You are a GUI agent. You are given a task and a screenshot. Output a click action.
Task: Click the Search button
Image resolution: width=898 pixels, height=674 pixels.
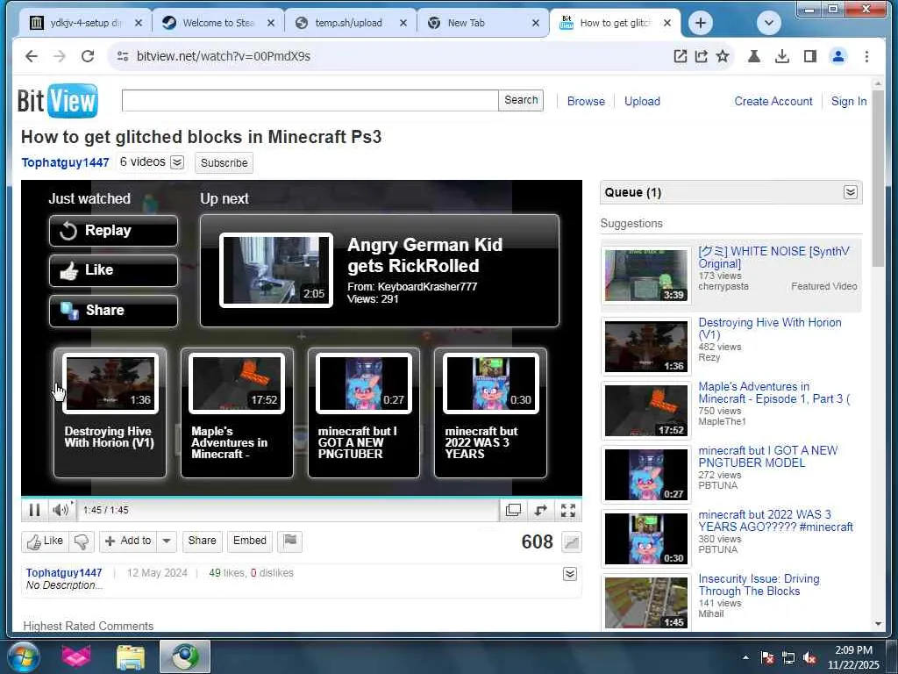click(x=521, y=100)
